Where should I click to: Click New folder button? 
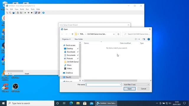click(79, 39)
